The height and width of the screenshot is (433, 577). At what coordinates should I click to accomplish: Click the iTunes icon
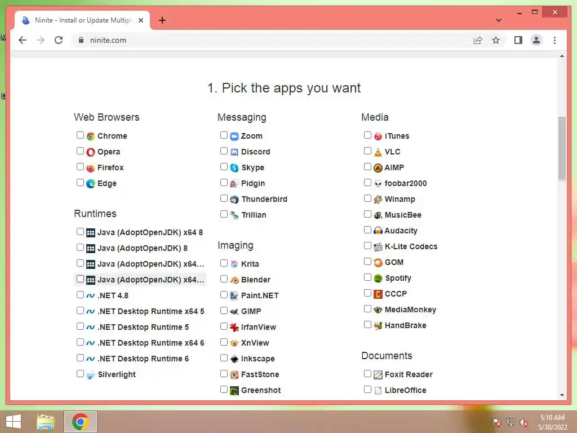pos(378,136)
